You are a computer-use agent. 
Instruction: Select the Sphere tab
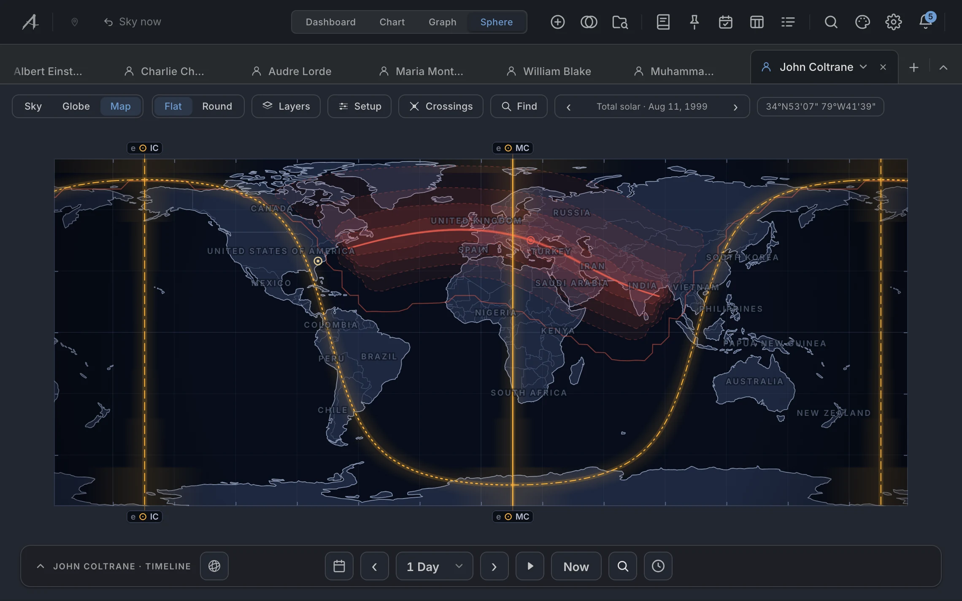click(496, 22)
